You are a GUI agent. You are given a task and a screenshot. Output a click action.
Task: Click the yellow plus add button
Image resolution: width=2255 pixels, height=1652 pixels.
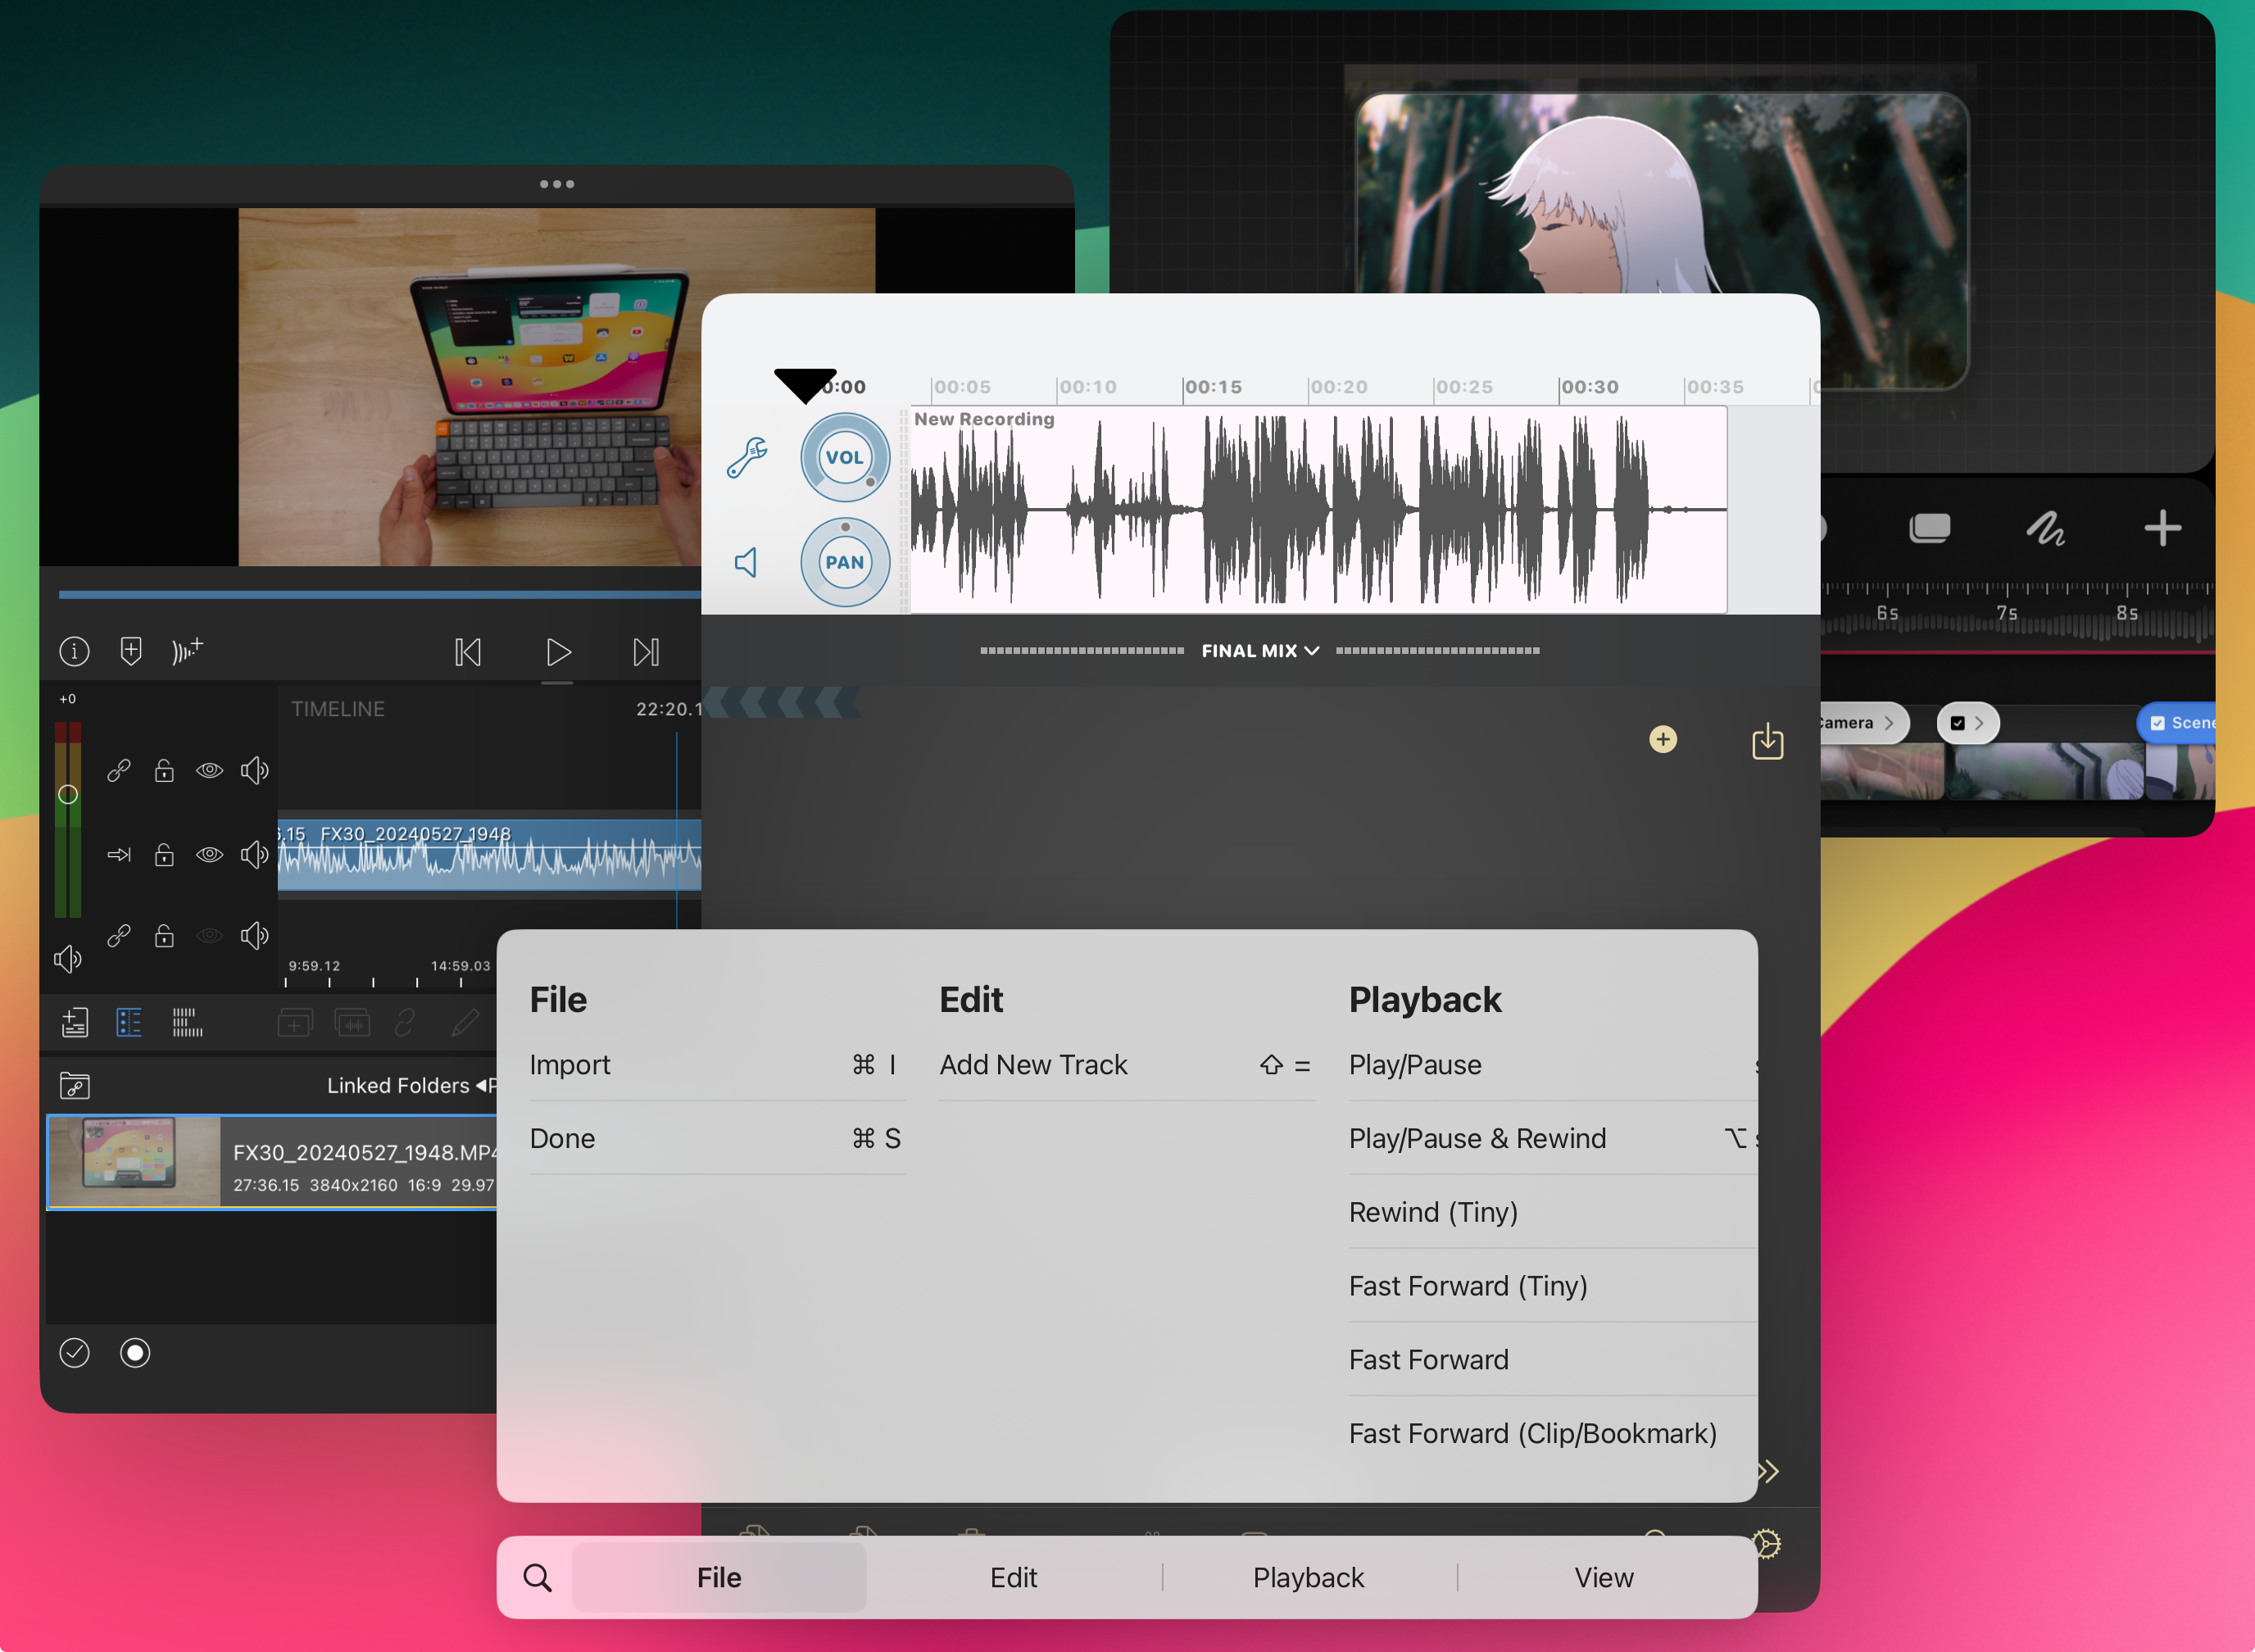pyautogui.click(x=1662, y=739)
